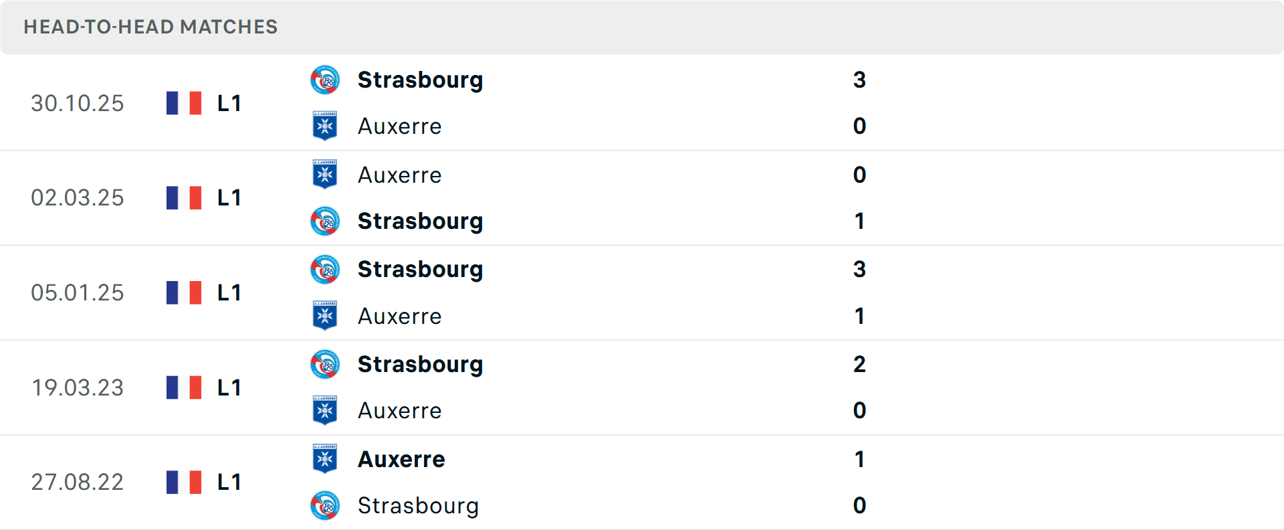Click the Auxerre logo in the 19.03.23 match
The image size is (1284, 530).
(x=325, y=411)
